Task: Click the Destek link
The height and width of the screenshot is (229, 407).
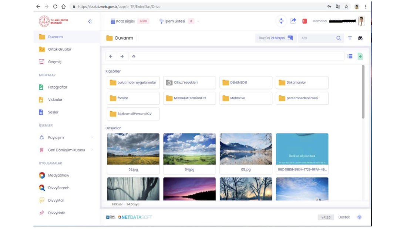Action: [344, 217]
